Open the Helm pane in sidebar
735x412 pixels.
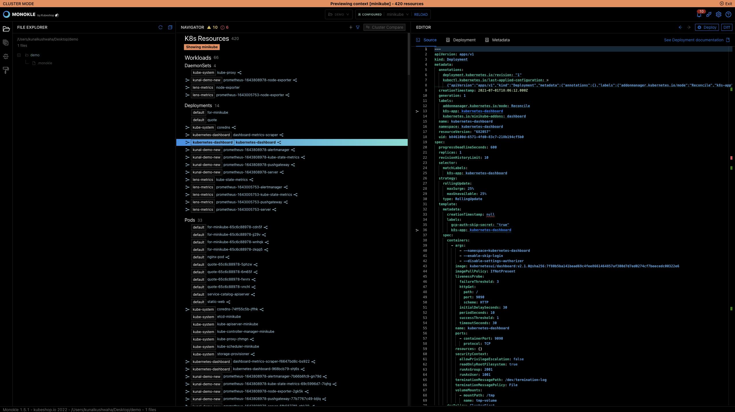pyautogui.click(x=6, y=56)
